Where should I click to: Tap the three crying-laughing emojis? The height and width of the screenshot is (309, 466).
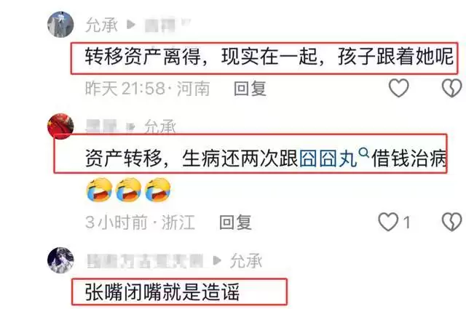point(128,190)
